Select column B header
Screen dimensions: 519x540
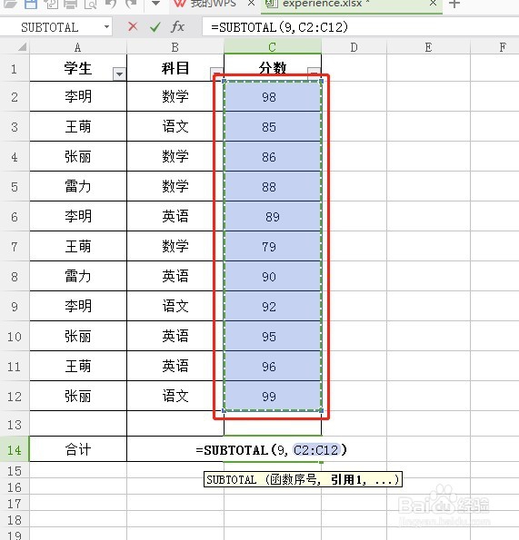coord(175,47)
